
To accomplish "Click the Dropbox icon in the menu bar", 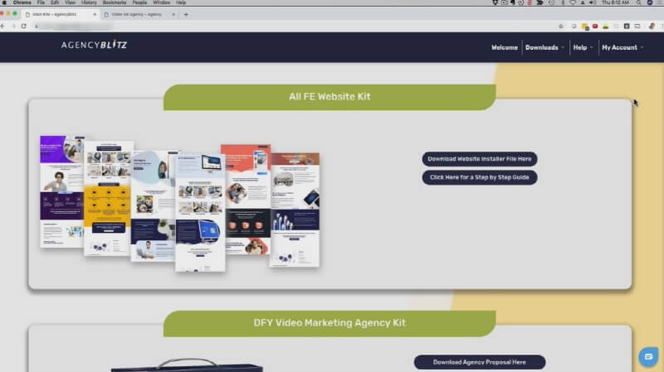I will coord(495,2).
